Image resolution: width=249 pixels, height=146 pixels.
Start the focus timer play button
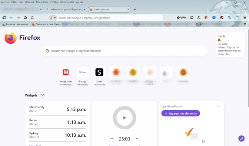[124, 118]
